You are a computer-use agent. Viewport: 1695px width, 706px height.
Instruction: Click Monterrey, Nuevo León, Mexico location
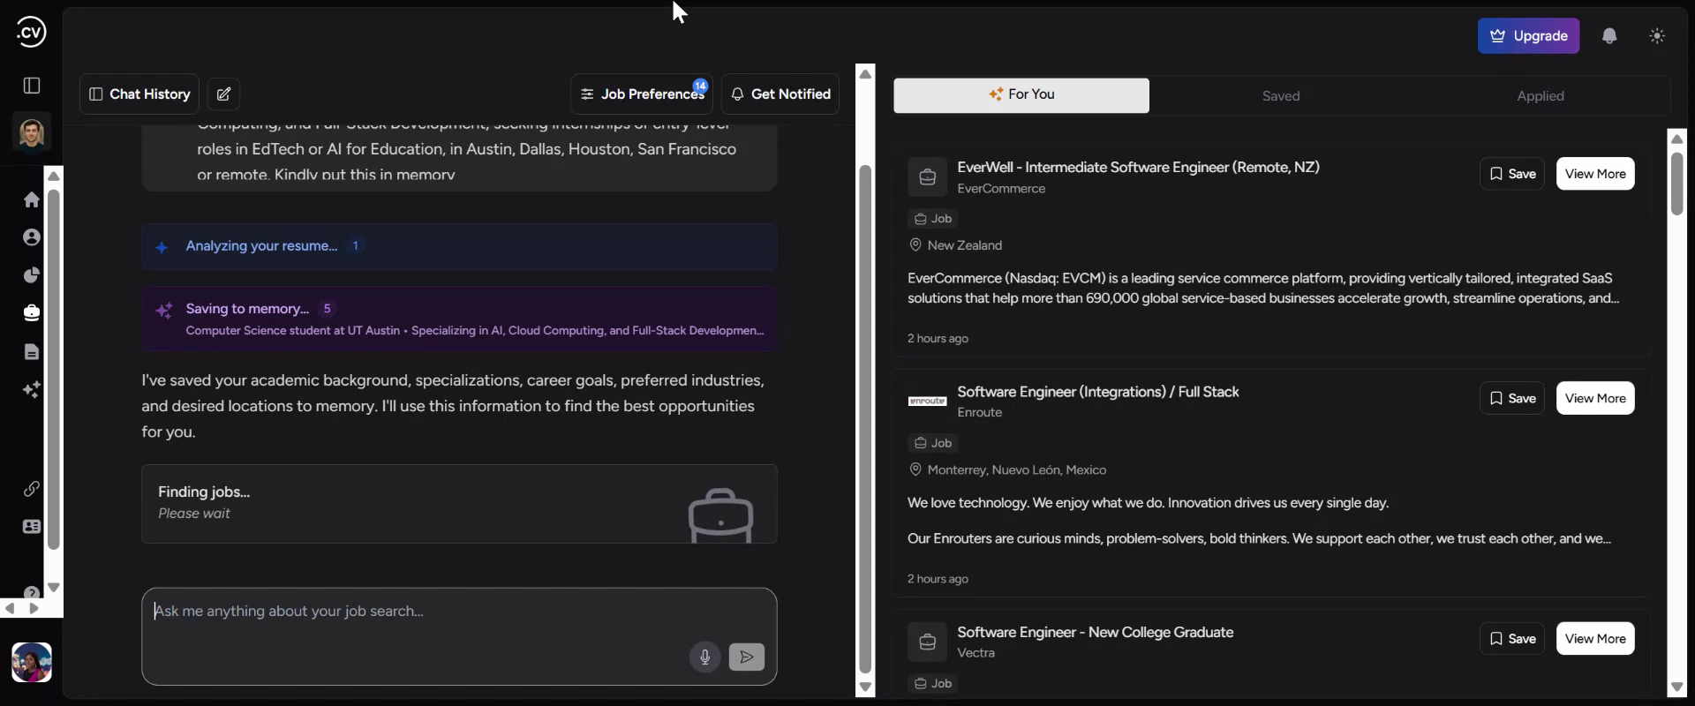coord(1016,470)
